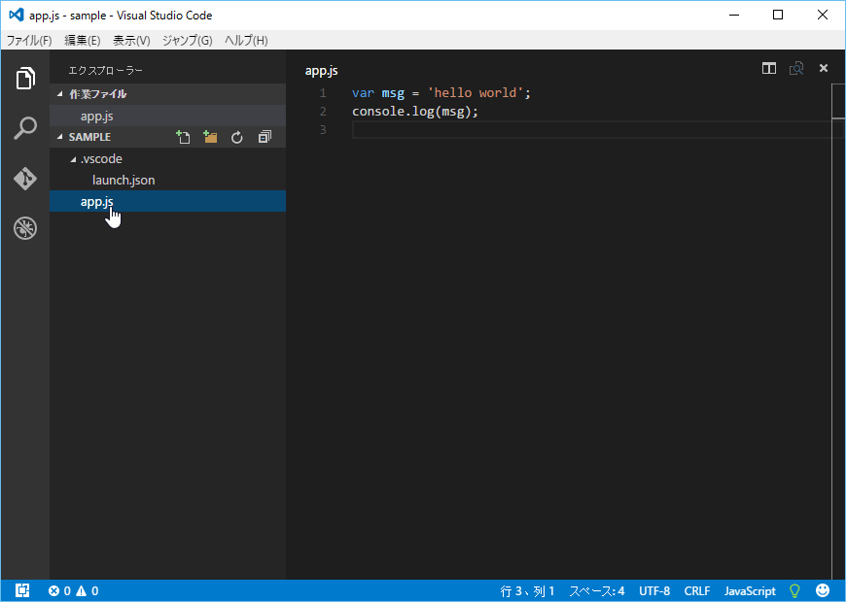The width and height of the screenshot is (846, 602).
Task: Collapse the SAMPLE folder section
Action: tap(60, 137)
